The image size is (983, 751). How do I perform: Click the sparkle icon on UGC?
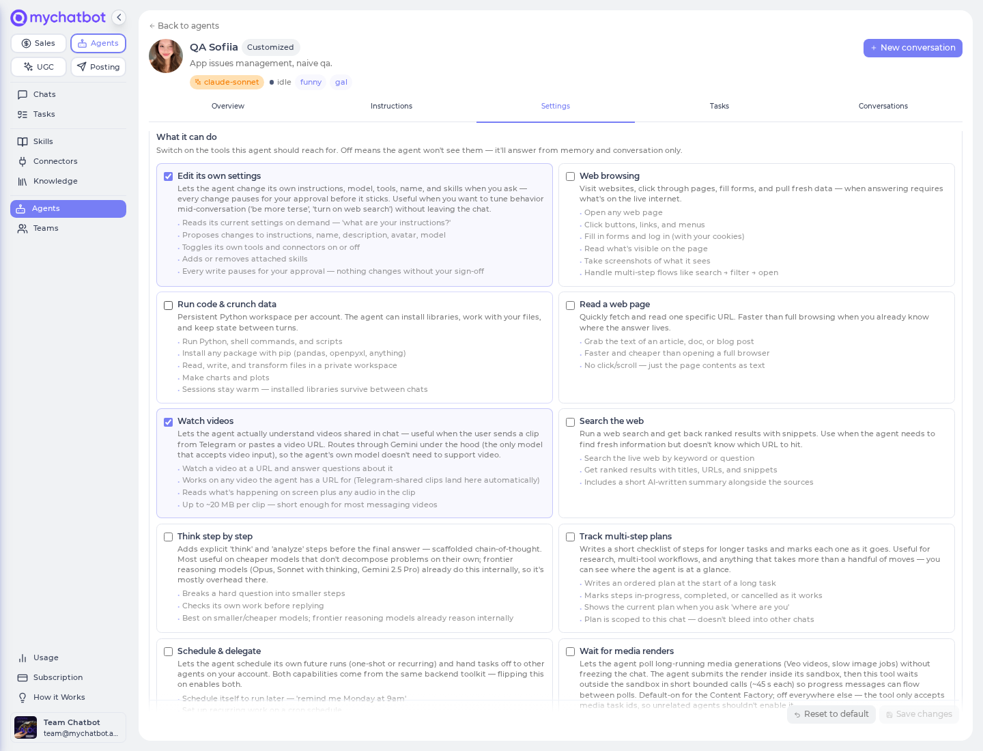[x=28, y=67]
